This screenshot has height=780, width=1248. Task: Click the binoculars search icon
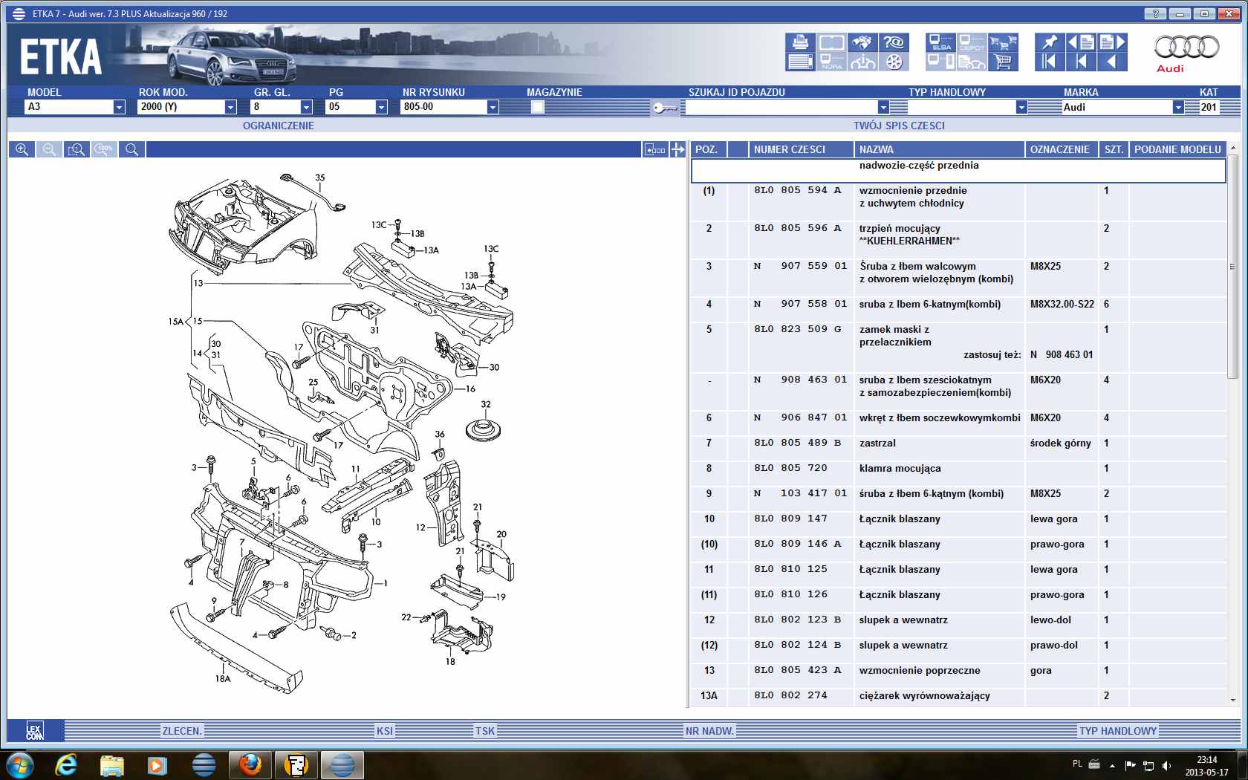(x=862, y=42)
